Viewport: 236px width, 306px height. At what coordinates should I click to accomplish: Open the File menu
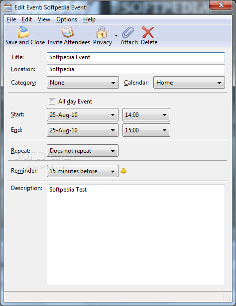point(11,19)
